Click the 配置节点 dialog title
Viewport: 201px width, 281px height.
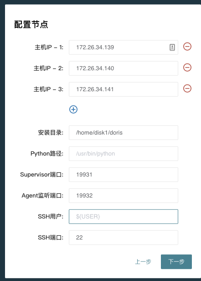(31, 25)
